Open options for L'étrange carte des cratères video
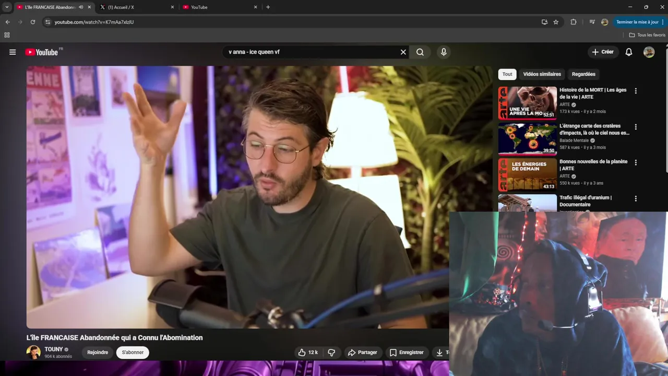The height and width of the screenshot is (376, 668). click(x=636, y=127)
